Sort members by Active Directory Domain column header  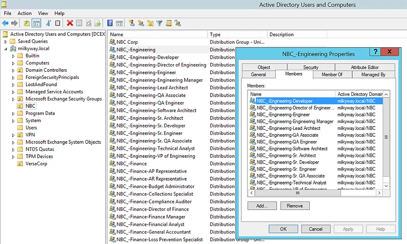(x=359, y=94)
